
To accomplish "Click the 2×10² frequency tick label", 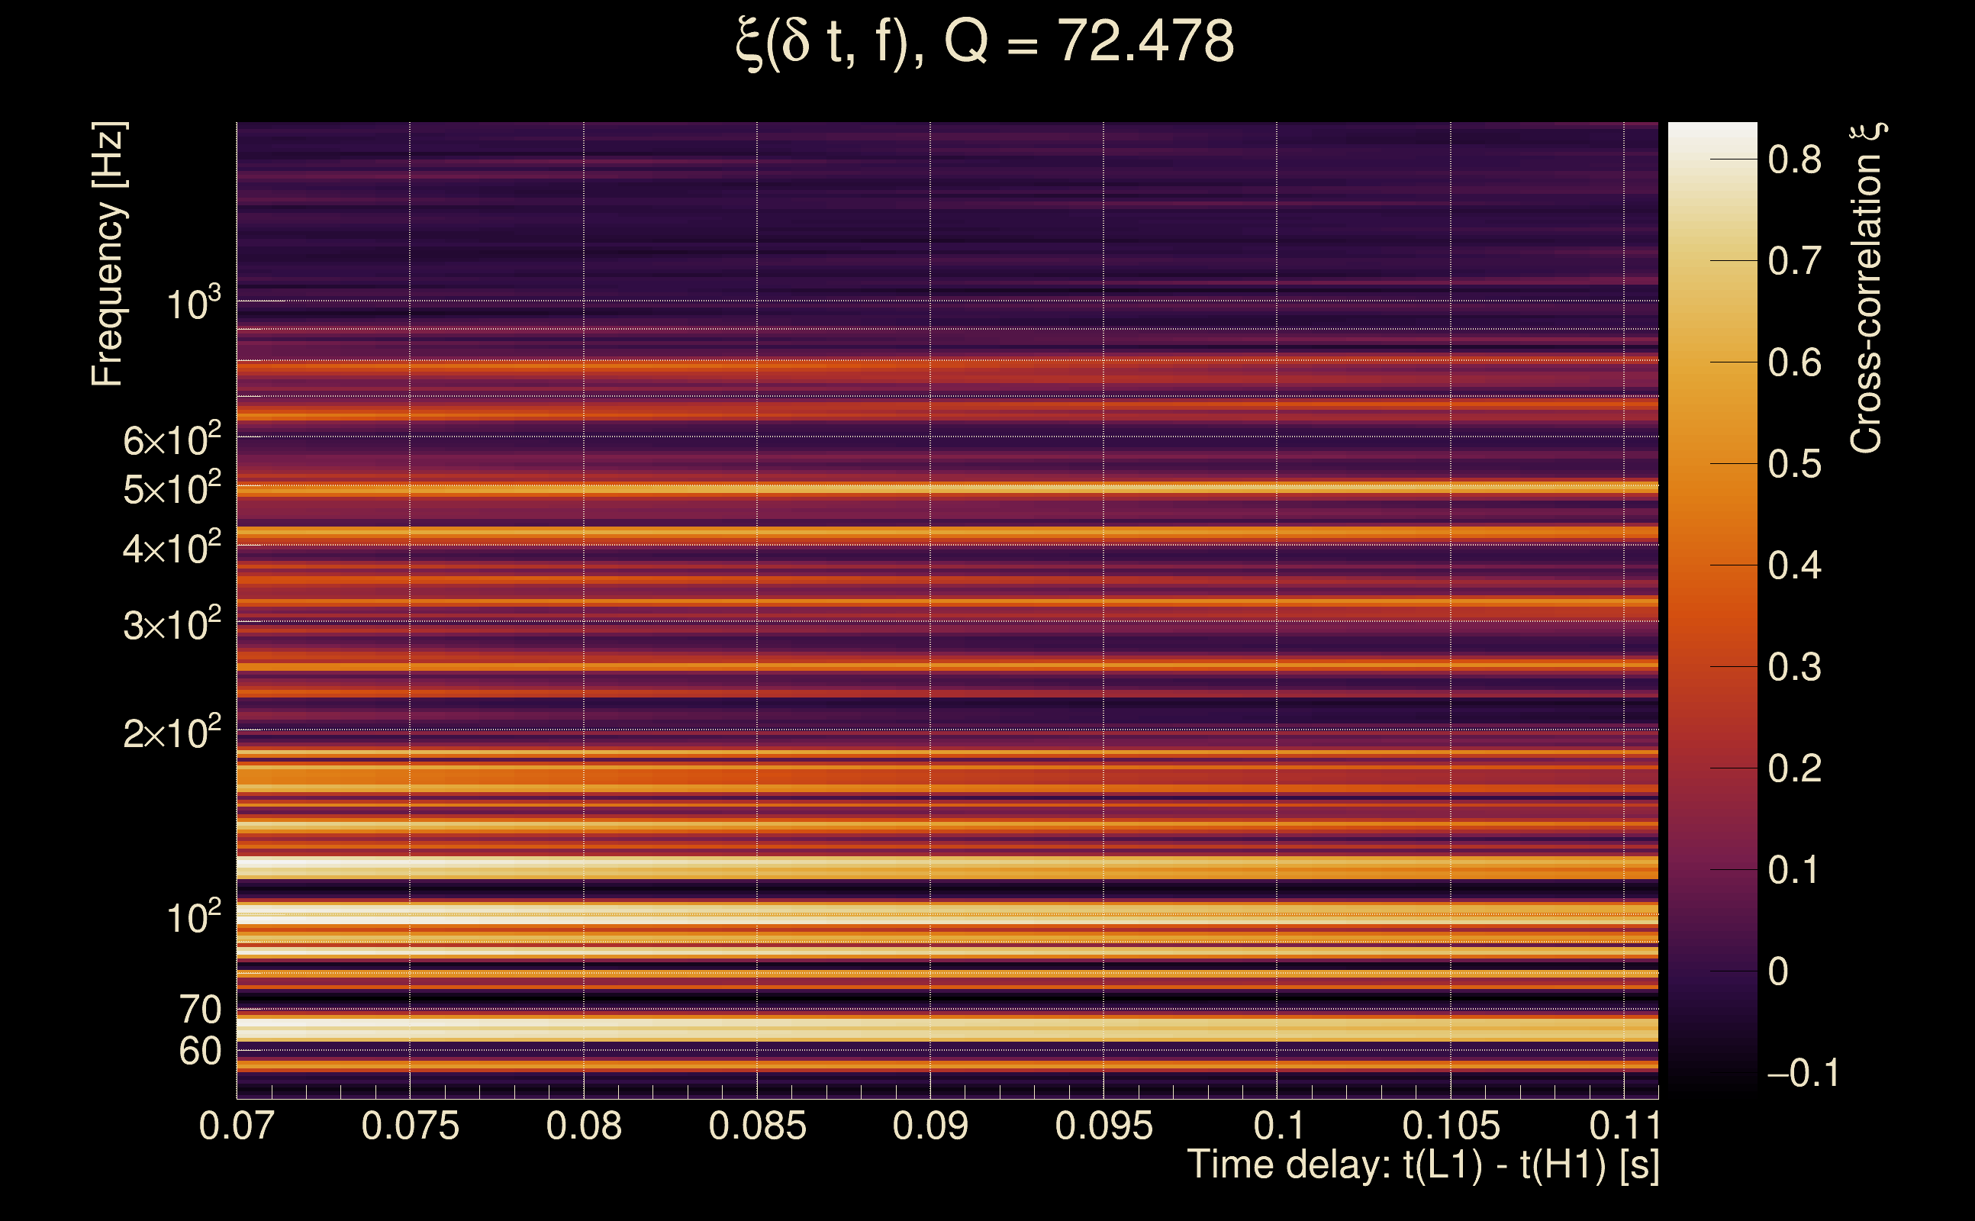I will pos(171,733).
